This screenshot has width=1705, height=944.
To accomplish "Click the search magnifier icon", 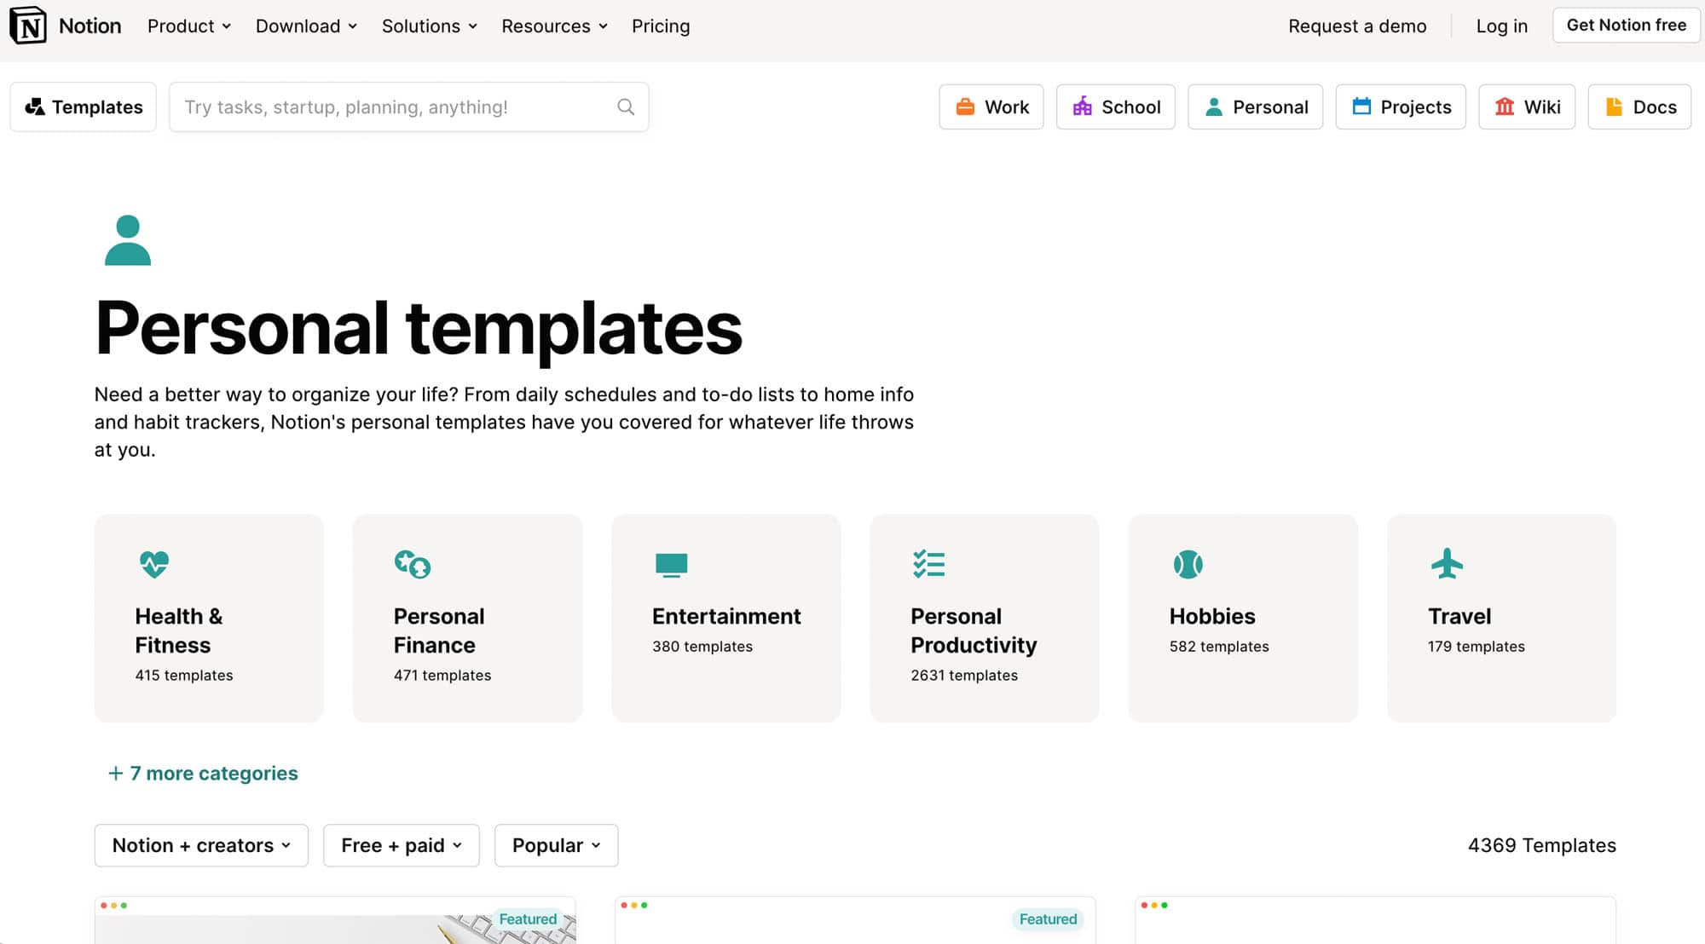I will [626, 106].
